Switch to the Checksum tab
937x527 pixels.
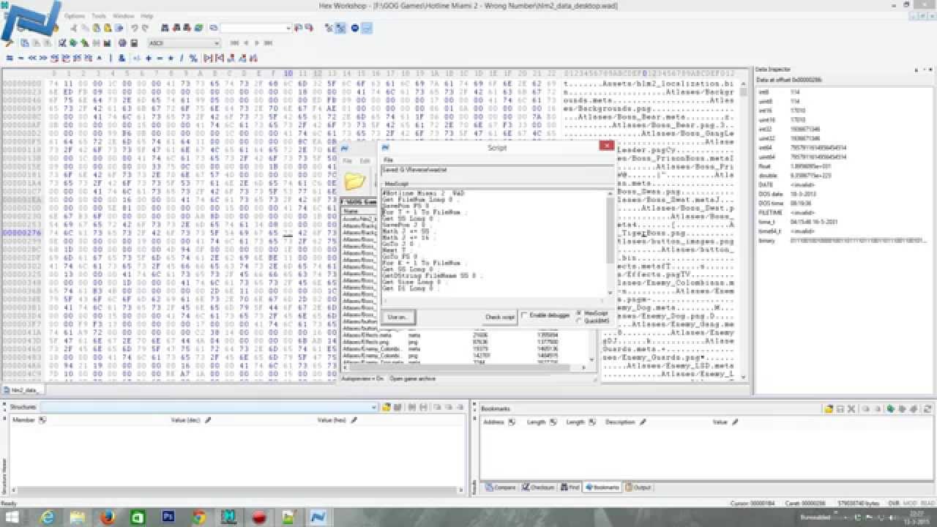[539, 487]
